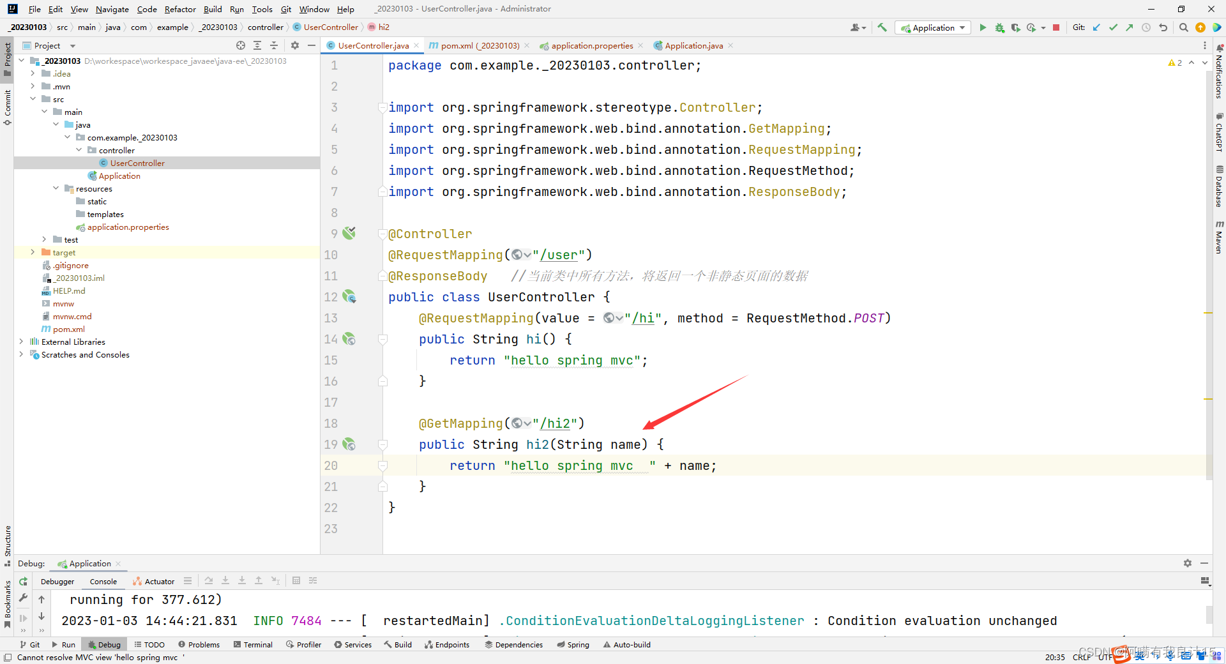Stop the running application with red square
The height and width of the screenshot is (664, 1226).
coord(1056,27)
